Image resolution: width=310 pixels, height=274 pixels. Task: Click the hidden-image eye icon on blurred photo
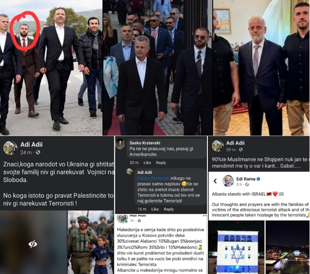(x=32, y=244)
